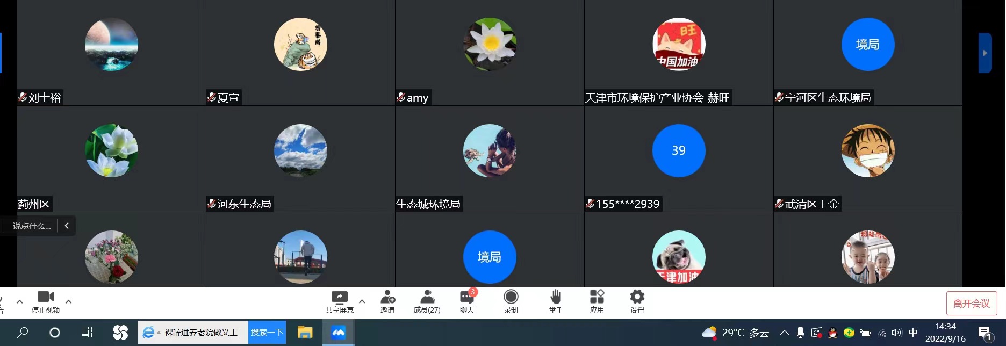Collapse chat bar with the left chevron
1006x346 pixels.
coord(67,226)
